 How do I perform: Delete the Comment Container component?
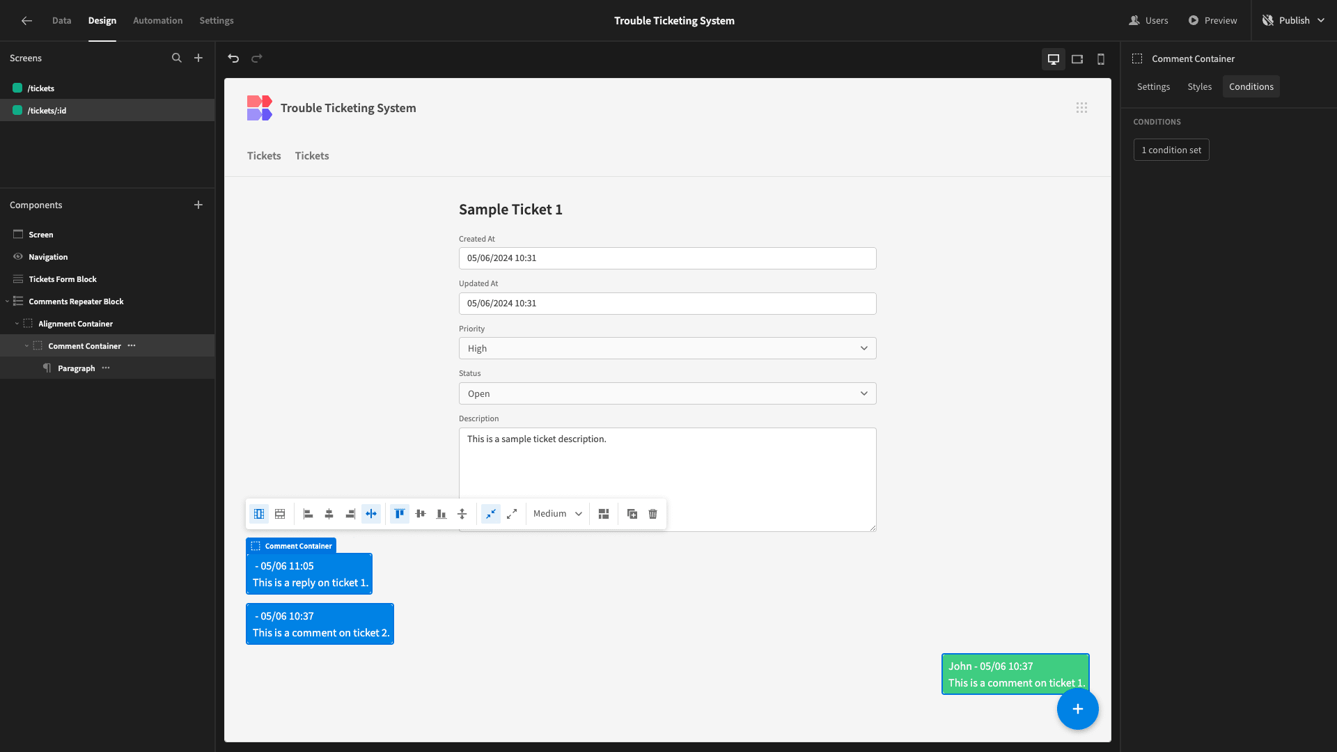click(653, 514)
